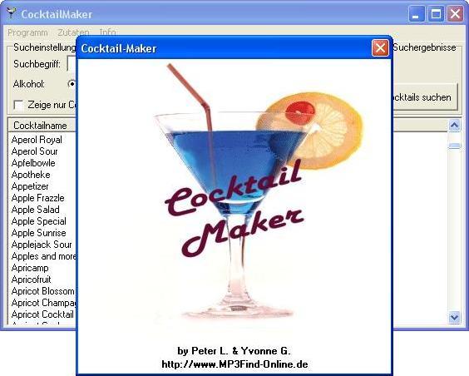This screenshot has height=376, width=469.
Task: Close the Cocktail-Maker splash dialog
Action: (380, 48)
